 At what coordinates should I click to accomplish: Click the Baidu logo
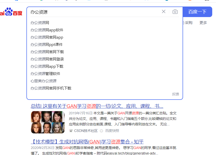[x=11, y=12]
